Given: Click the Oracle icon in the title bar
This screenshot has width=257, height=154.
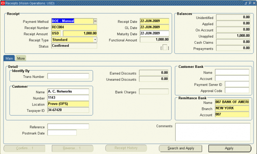Looking at the screenshot, I should tap(3, 3).
